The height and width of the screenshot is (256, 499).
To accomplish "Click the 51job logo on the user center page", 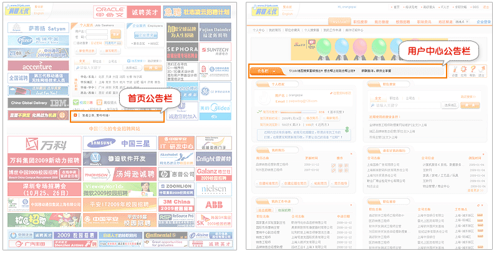I will pyautogui.click(x=264, y=10).
